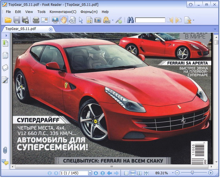Close the TopGear_05.11.pdf tab
The image size is (220, 178).
51,29
